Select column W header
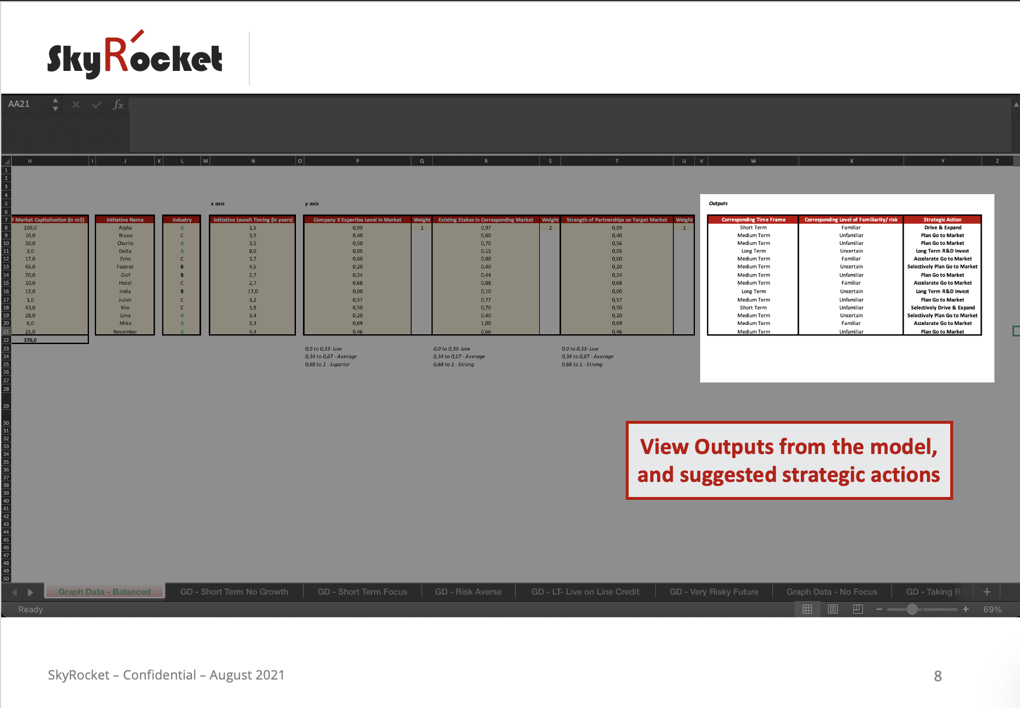 pos(753,161)
